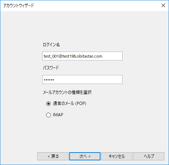Image resolution: width=169 pixels, height=165 pixels.
Task: Click the 次へ > next button
Action: pos(85,156)
